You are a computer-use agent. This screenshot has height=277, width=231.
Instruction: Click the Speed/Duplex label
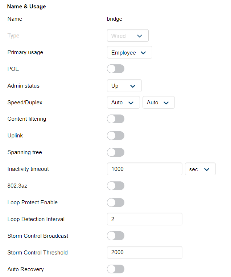(x=25, y=103)
